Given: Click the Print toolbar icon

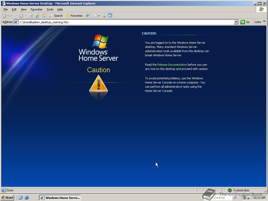Looking at the screenshot, I should click(x=104, y=16).
